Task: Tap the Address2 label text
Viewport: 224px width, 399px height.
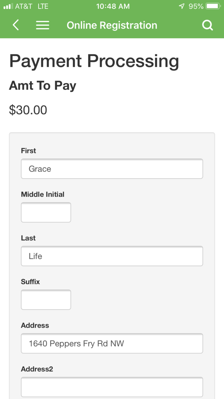Action: click(x=37, y=369)
